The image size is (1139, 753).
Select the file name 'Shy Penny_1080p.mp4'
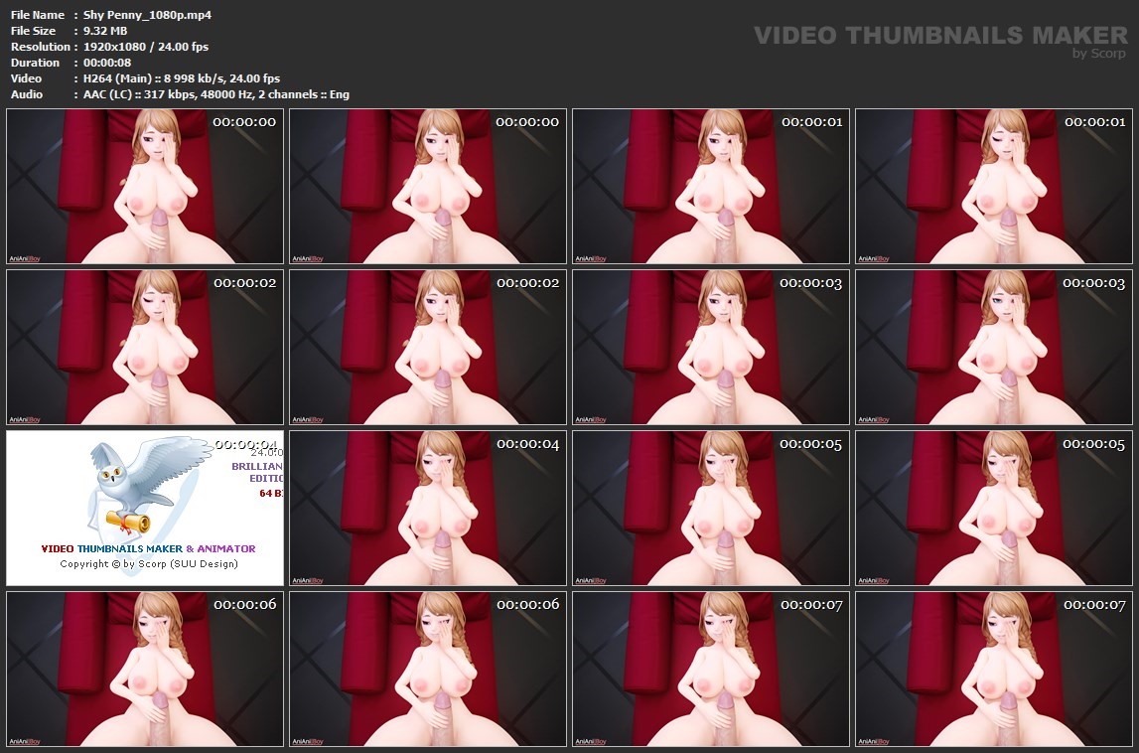pos(147,15)
